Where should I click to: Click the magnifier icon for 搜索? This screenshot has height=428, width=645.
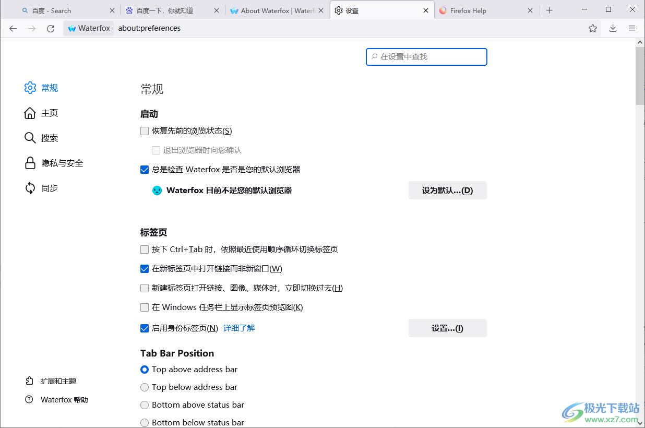pos(30,138)
